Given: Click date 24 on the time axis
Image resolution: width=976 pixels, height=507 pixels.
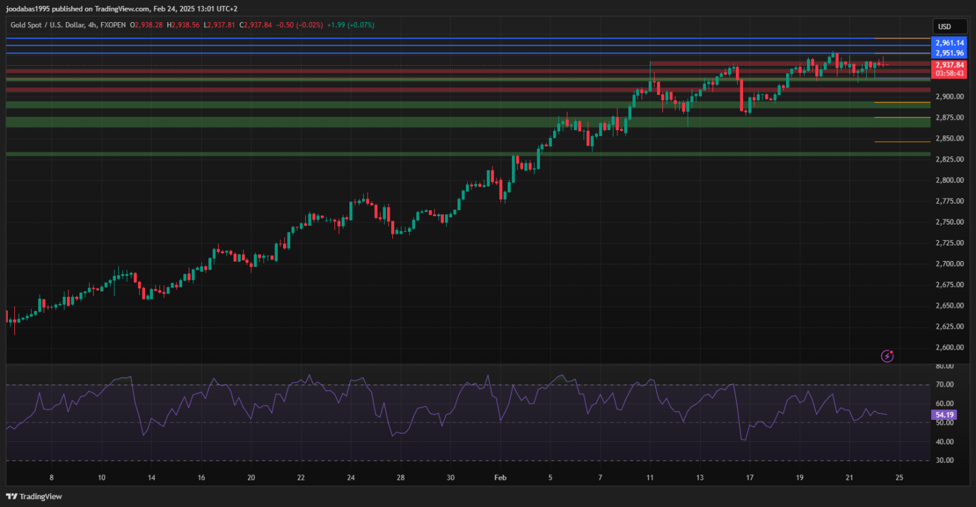Looking at the screenshot, I should click(351, 478).
